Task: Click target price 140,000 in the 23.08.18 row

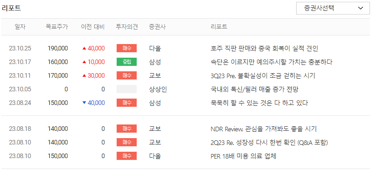Action: pos(57,129)
